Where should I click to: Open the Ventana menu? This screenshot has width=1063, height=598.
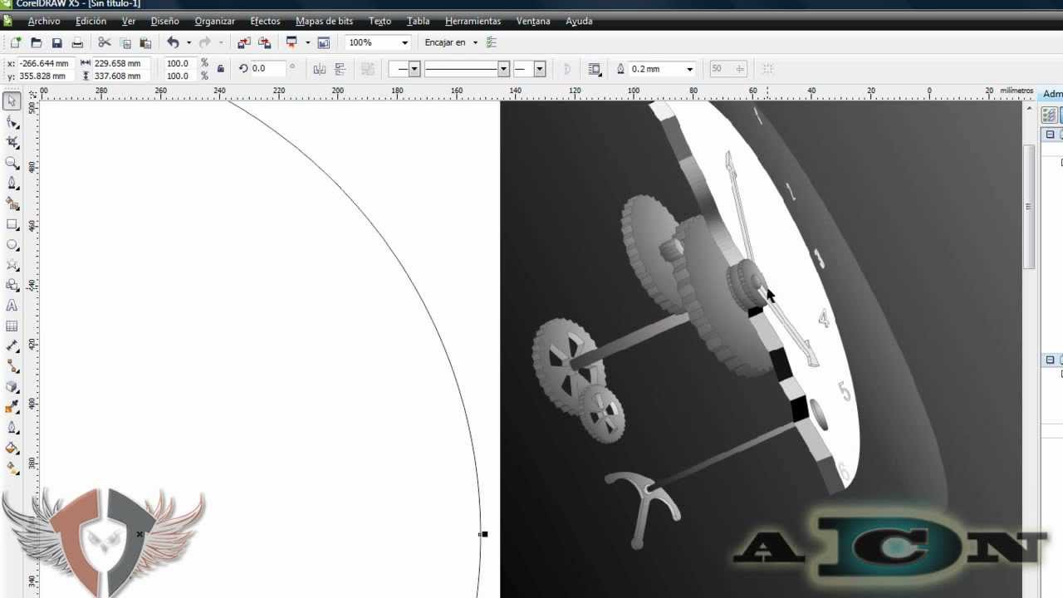pyautogui.click(x=533, y=21)
